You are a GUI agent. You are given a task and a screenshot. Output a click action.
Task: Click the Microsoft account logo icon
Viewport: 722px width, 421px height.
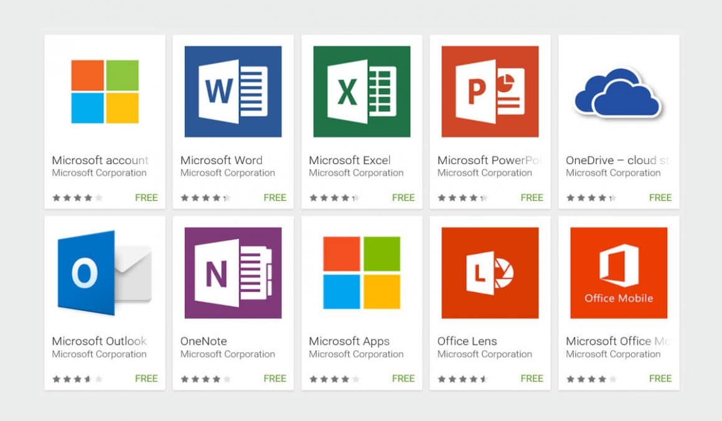[x=105, y=91]
